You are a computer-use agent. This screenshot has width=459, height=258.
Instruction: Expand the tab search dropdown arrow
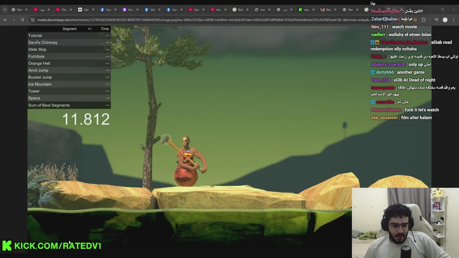pyautogui.click(x=5, y=10)
